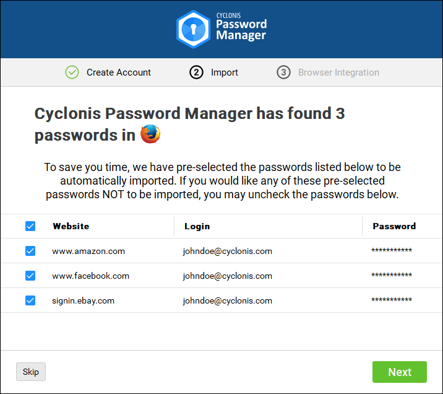443x394 pixels.
Task: Uncheck the signin.ebay.com password checkbox
Action: click(30, 300)
